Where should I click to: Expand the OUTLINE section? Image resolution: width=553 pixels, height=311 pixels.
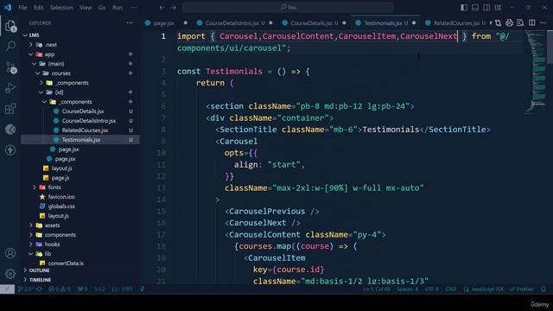click(25, 270)
